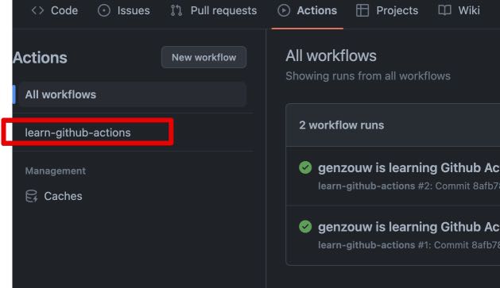
Task: Open the Projects tab
Action: tap(387, 10)
